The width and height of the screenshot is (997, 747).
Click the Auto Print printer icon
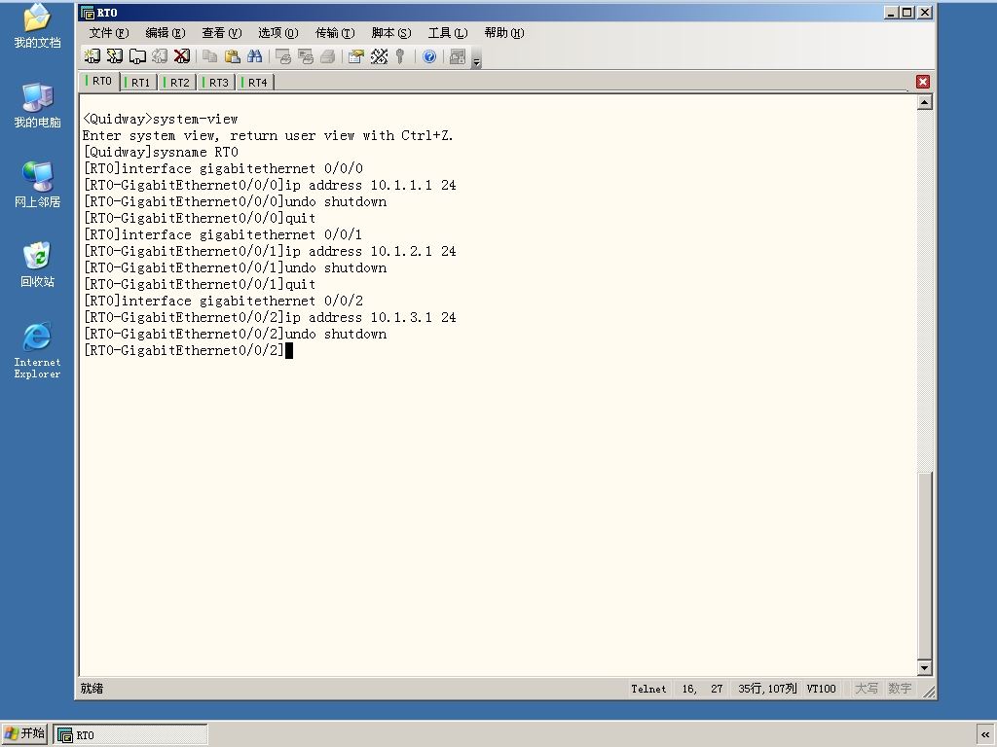[327, 56]
